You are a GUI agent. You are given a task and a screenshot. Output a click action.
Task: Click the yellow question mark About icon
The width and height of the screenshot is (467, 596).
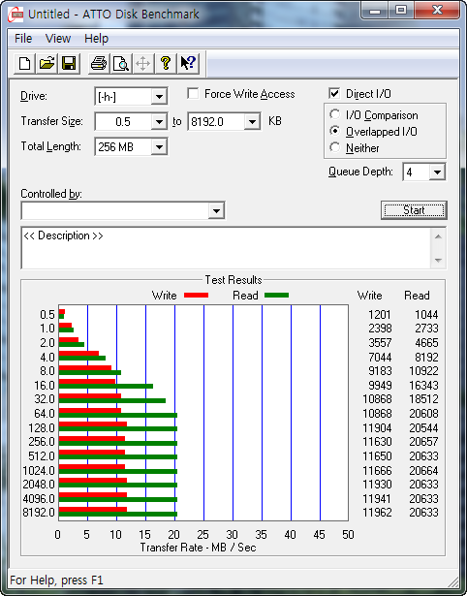coord(166,63)
